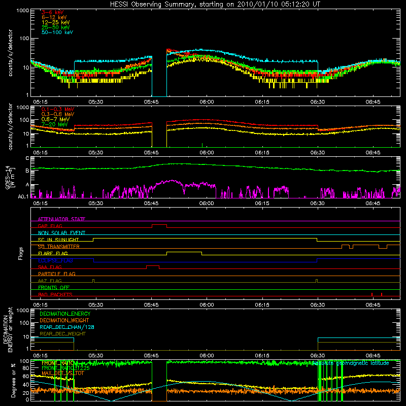Click the 05:45 tick label under Flags panel
This screenshot has width=406, height=406.
[x=151, y=305]
